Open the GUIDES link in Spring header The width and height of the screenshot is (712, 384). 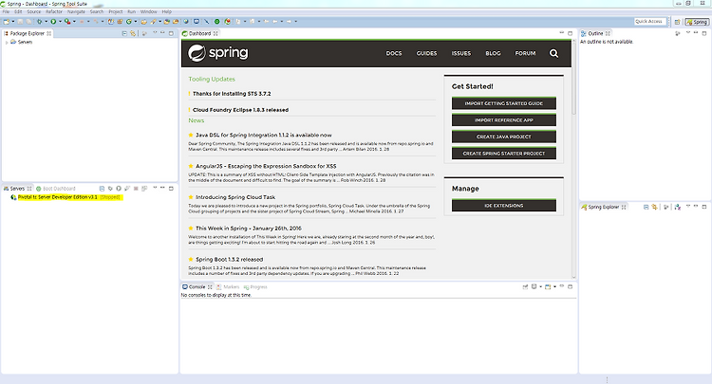pyautogui.click(x=426, y=53)
